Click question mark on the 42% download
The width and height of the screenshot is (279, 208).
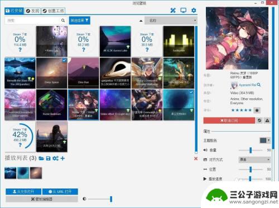pos(20,145)
